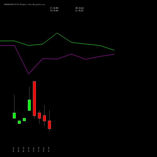
Task: Select the small green candle above 06 Oct
Action: pos(24,120)
